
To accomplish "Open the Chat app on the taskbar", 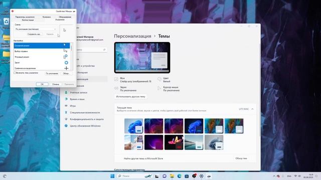I will [x=165, y=176].
